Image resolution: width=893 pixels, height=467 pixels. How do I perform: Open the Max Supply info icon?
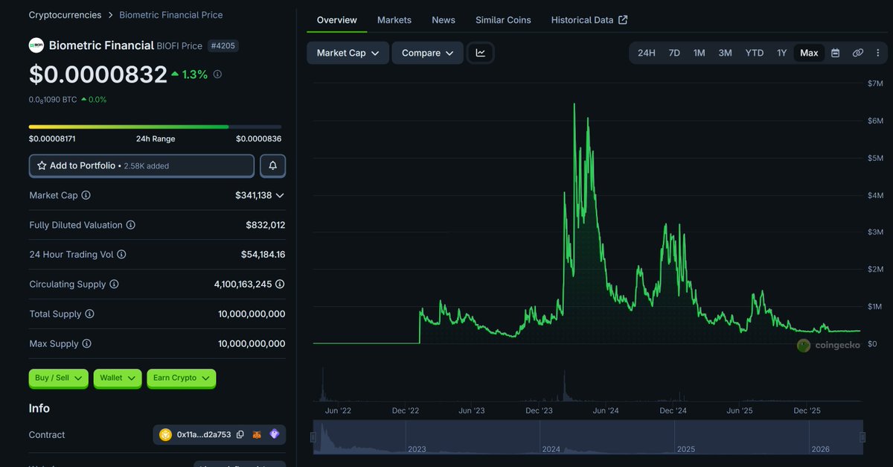pos(86,344)
